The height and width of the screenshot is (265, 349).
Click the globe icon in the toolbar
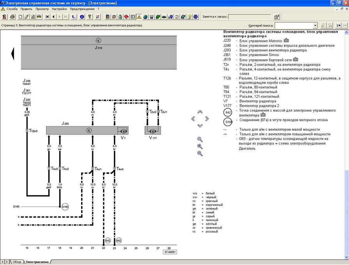[x=145, y=17]
